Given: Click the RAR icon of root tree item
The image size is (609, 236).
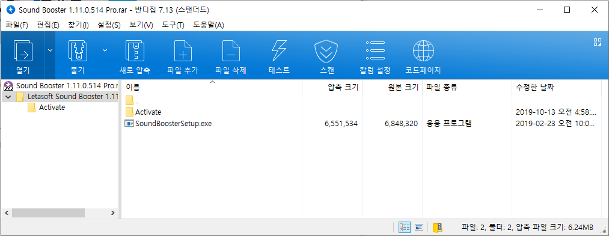Looking at the screenshot, I should 8,85.
